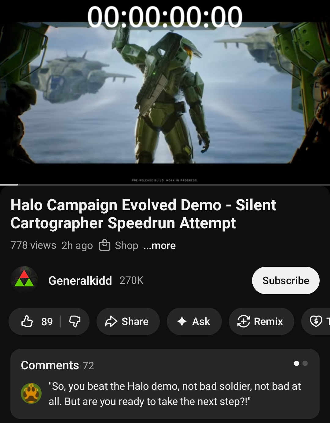Viewport: 330px width, 423px height.
Task: Open Generalkidd channel avatar
Action: coord(24,280)
